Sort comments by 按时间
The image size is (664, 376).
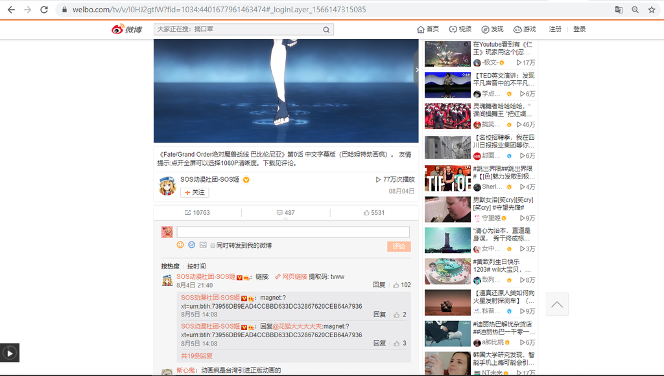(196, 266)
